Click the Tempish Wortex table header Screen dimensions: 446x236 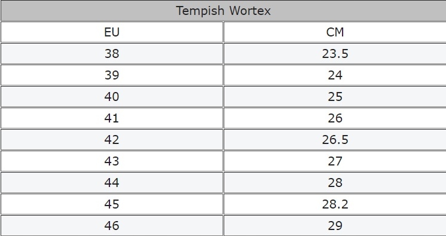tap(223, 11)
